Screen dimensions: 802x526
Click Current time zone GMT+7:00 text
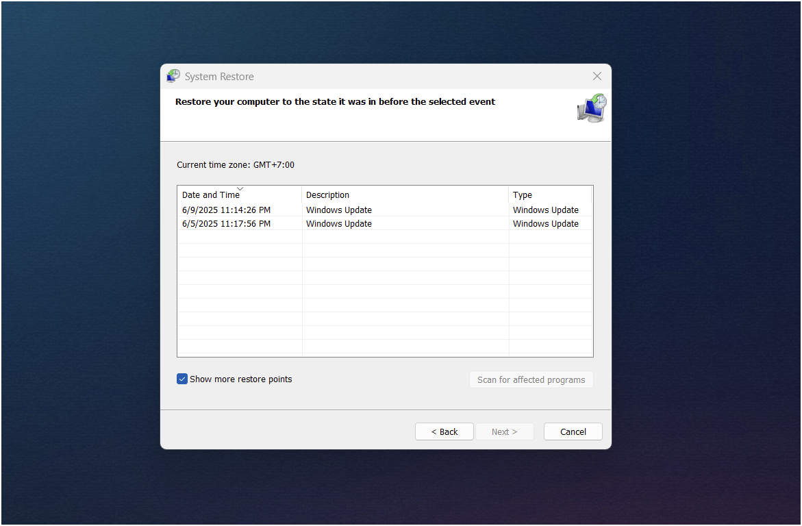pos(236,165)
